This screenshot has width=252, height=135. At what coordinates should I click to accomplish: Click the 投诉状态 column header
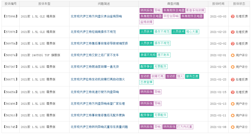click(x=239, y=4)
